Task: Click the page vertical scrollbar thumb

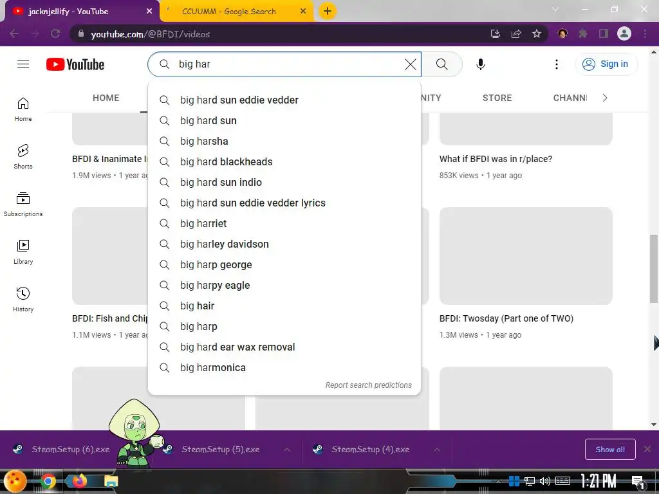Action: coord(654,269)
